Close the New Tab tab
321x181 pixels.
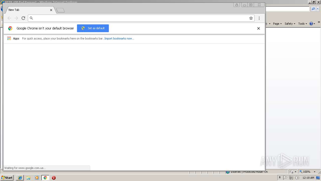(x=51, y=10)
